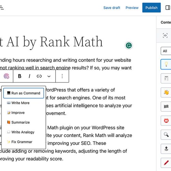The height and width of the screenshot is (171, 171).
Task: Select the checkered flag AI tool
Action: point(166,106)
